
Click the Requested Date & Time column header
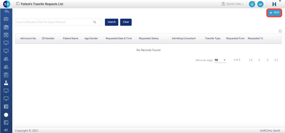pyautogui.click(x=119, y=38)
